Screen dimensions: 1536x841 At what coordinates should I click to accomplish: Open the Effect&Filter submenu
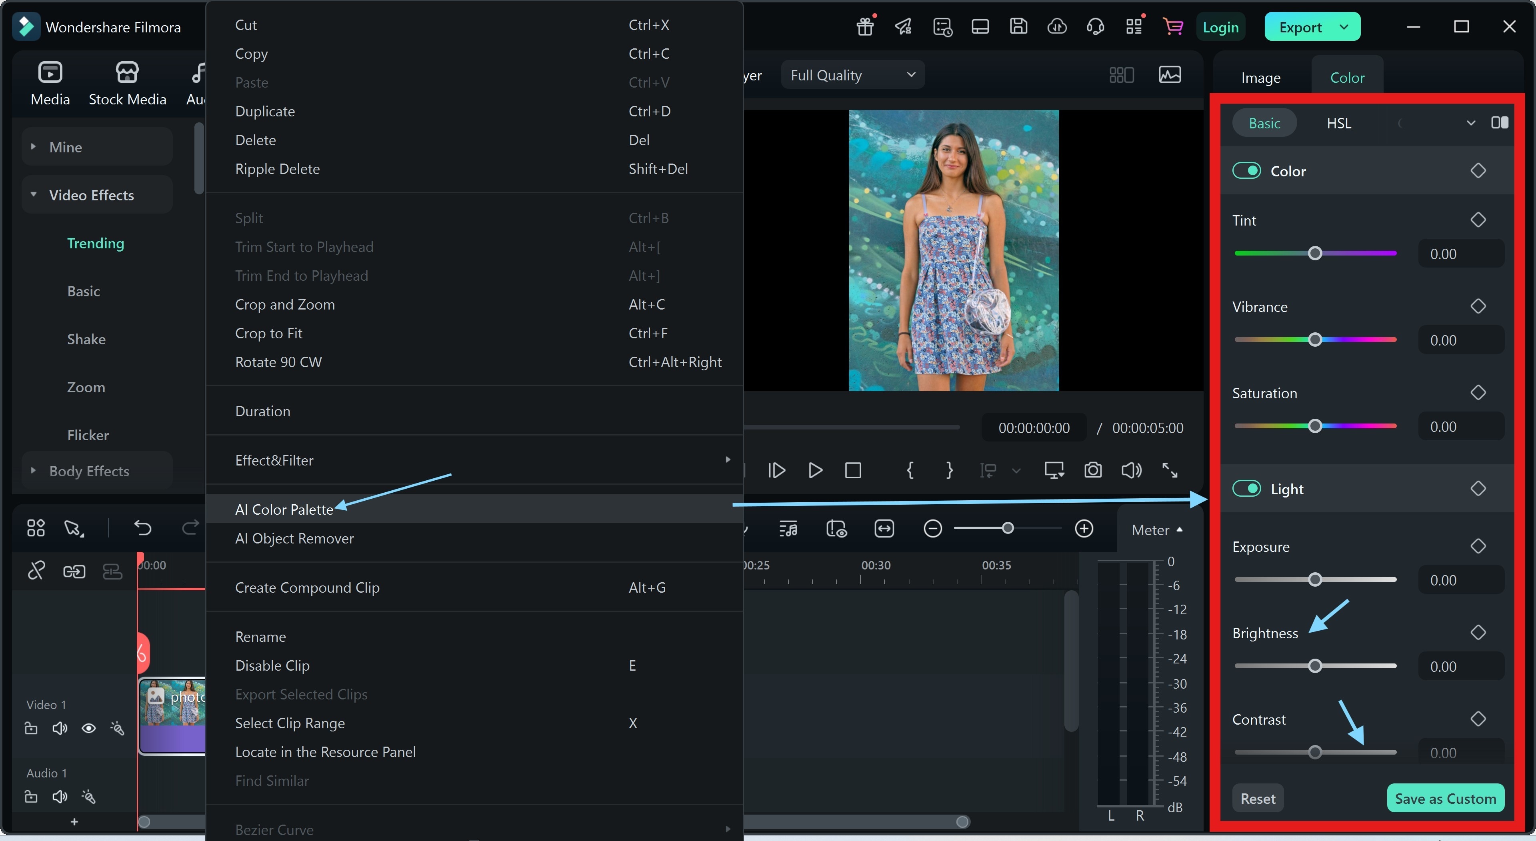[x=475, y=460]
